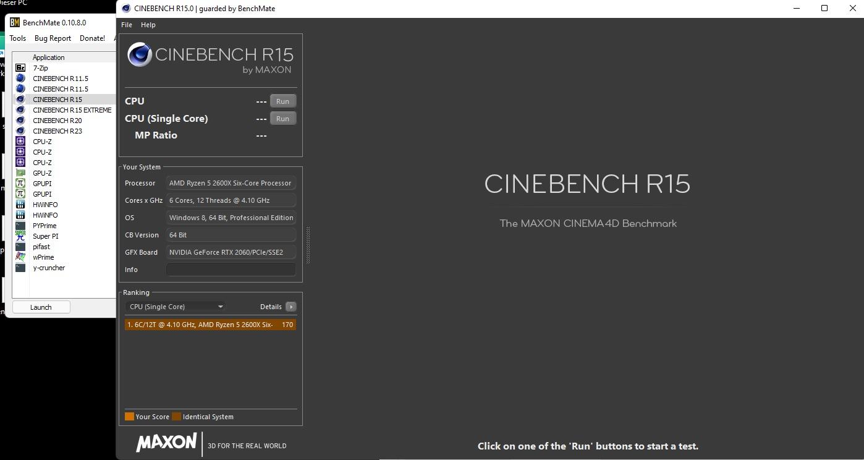The width and height of the screenshot is (864, 460).
Task: Click the CINEBENCH R15 sphere logo
Action: point(140,55)
